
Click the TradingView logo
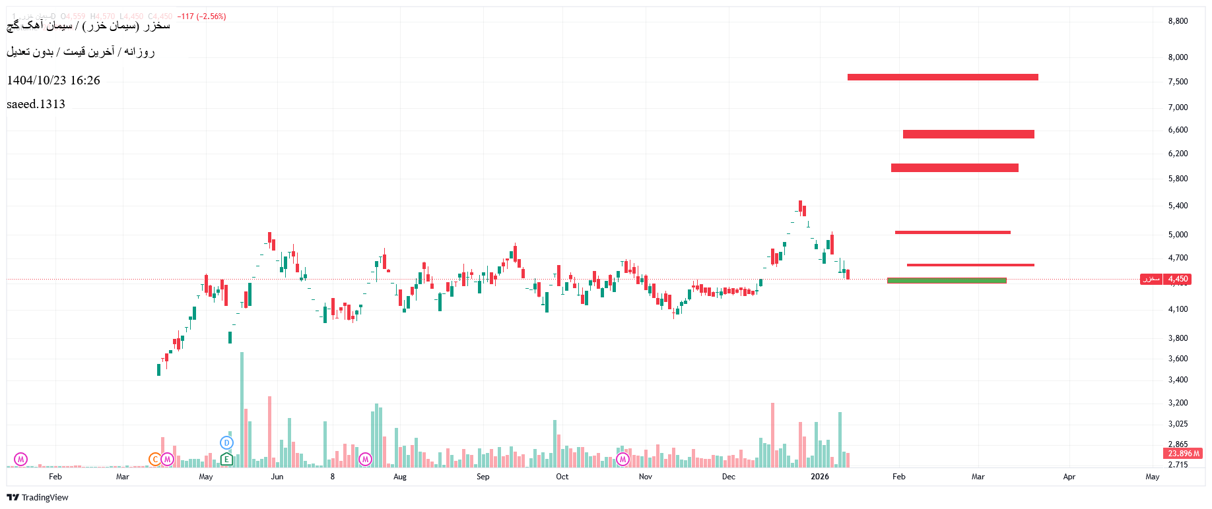coord(38,497)
